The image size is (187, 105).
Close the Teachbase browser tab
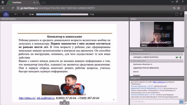pyautogui.click(x=37, y=3)
